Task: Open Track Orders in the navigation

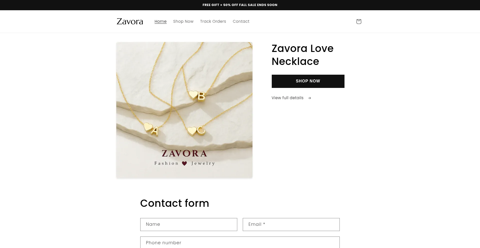Action: pos(213,21)
